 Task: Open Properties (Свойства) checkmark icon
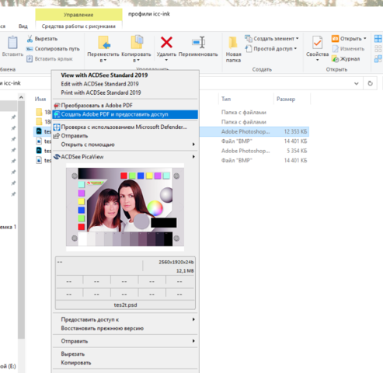pyautogui.click(x=317, y=43)
